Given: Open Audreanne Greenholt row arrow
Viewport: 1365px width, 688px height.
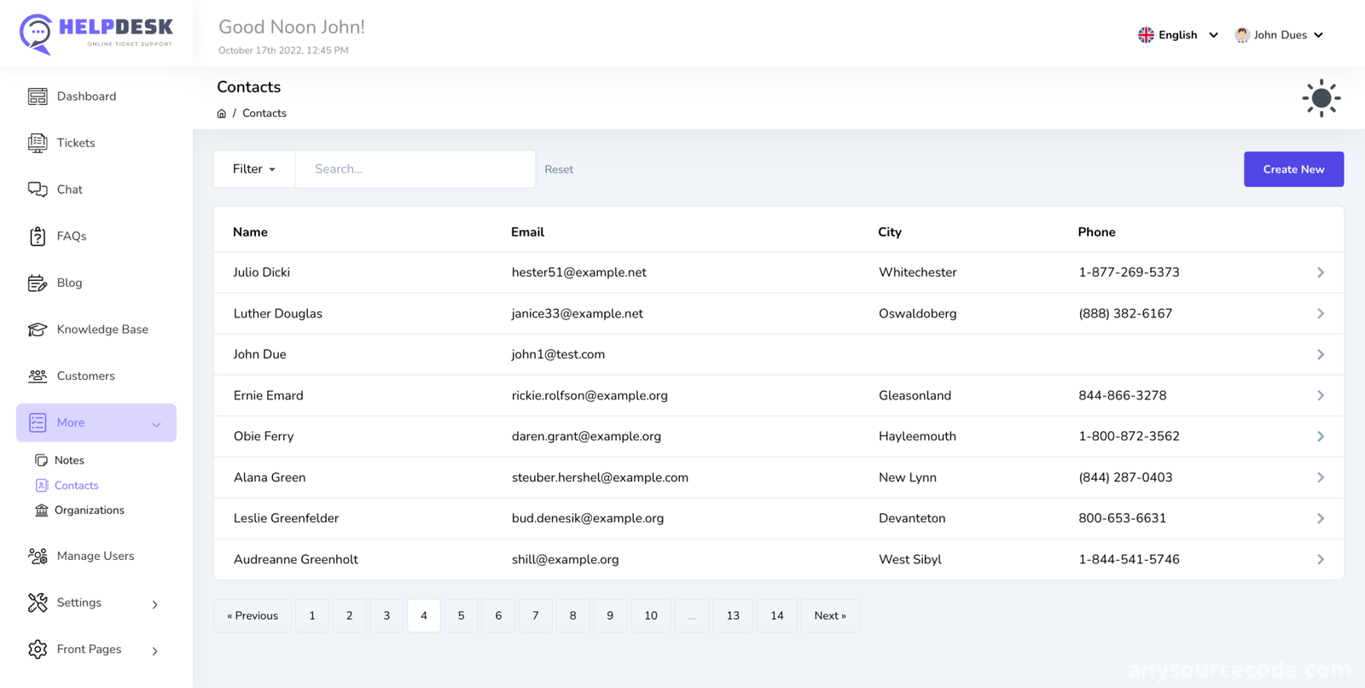Looking at the screenshot, I should (1320, 559).
